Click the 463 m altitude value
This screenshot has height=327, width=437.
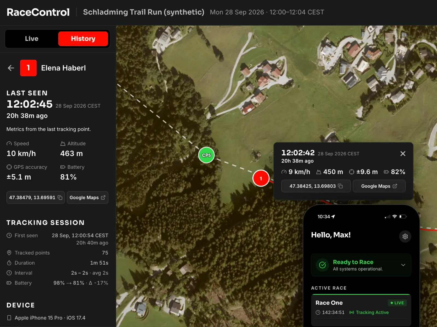pos(72,154)
